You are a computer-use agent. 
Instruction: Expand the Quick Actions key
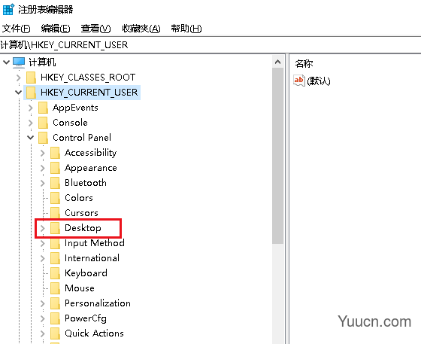[42, 333]
